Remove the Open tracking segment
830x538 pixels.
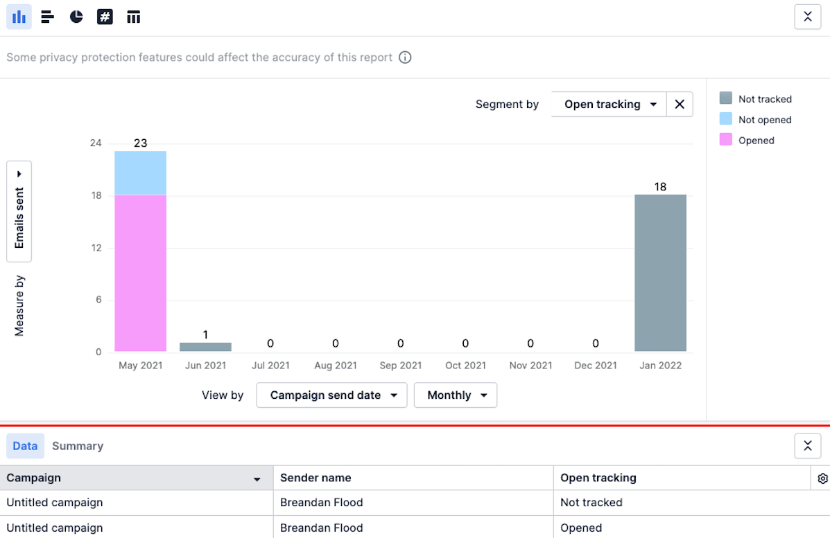click(680, 105)
